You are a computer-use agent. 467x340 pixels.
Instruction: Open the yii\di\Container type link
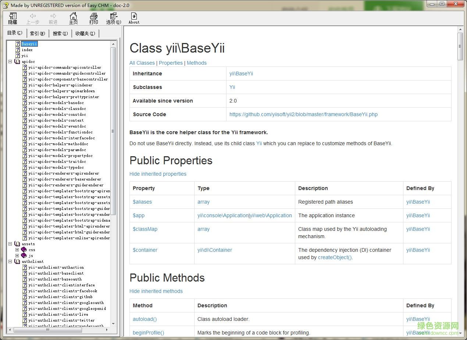215,250
